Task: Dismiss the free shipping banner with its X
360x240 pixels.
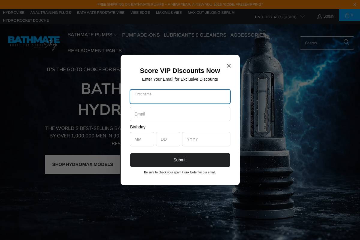Action: point(355,4)
